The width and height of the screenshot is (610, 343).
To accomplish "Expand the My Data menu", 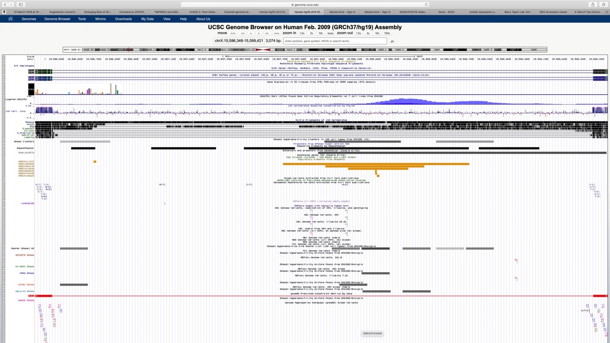I will tap(147, 19).
